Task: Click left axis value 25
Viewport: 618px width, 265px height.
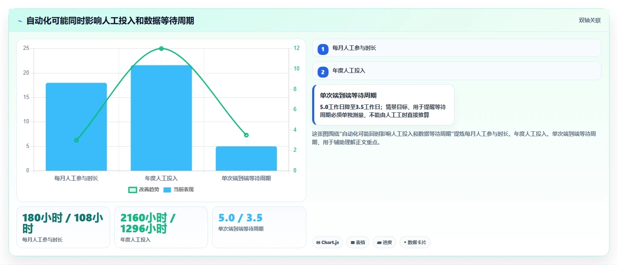Action: click(x=26, y=48)
